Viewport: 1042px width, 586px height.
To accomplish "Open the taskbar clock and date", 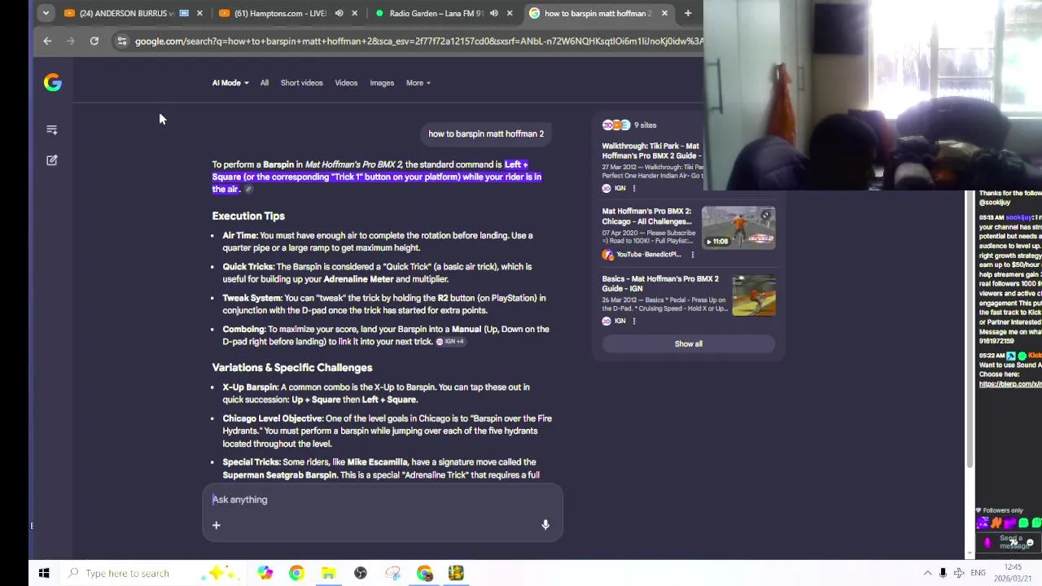I will (x=1013, y=573).
